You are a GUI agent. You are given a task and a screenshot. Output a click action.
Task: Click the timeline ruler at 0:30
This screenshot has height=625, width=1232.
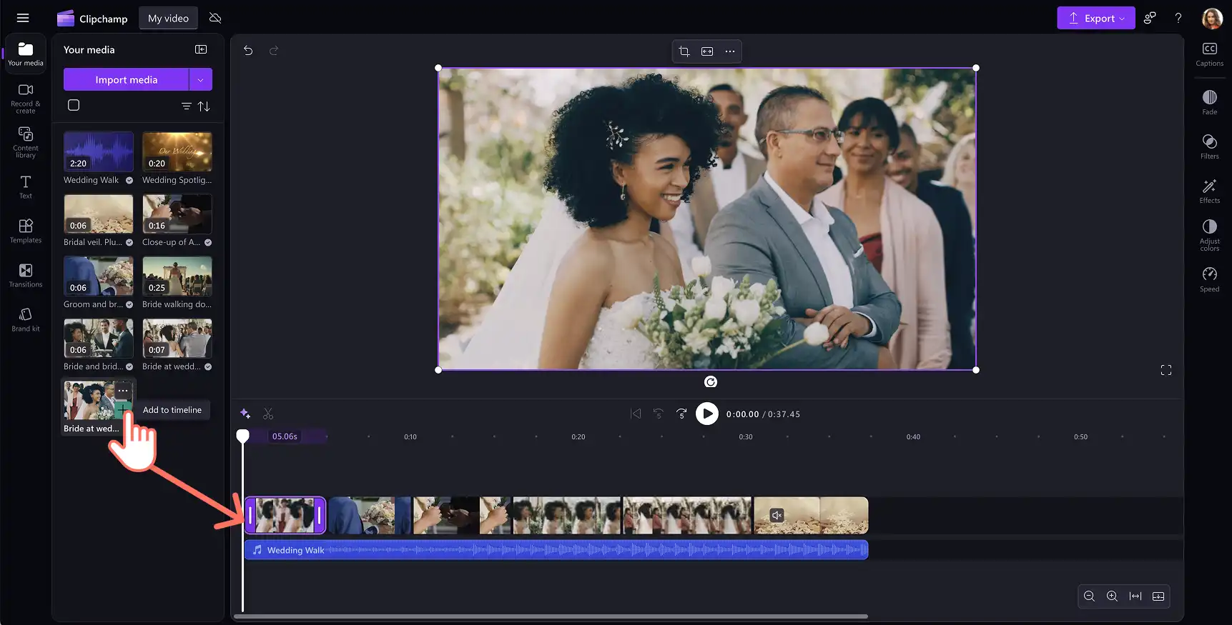[x=746, y=436]
